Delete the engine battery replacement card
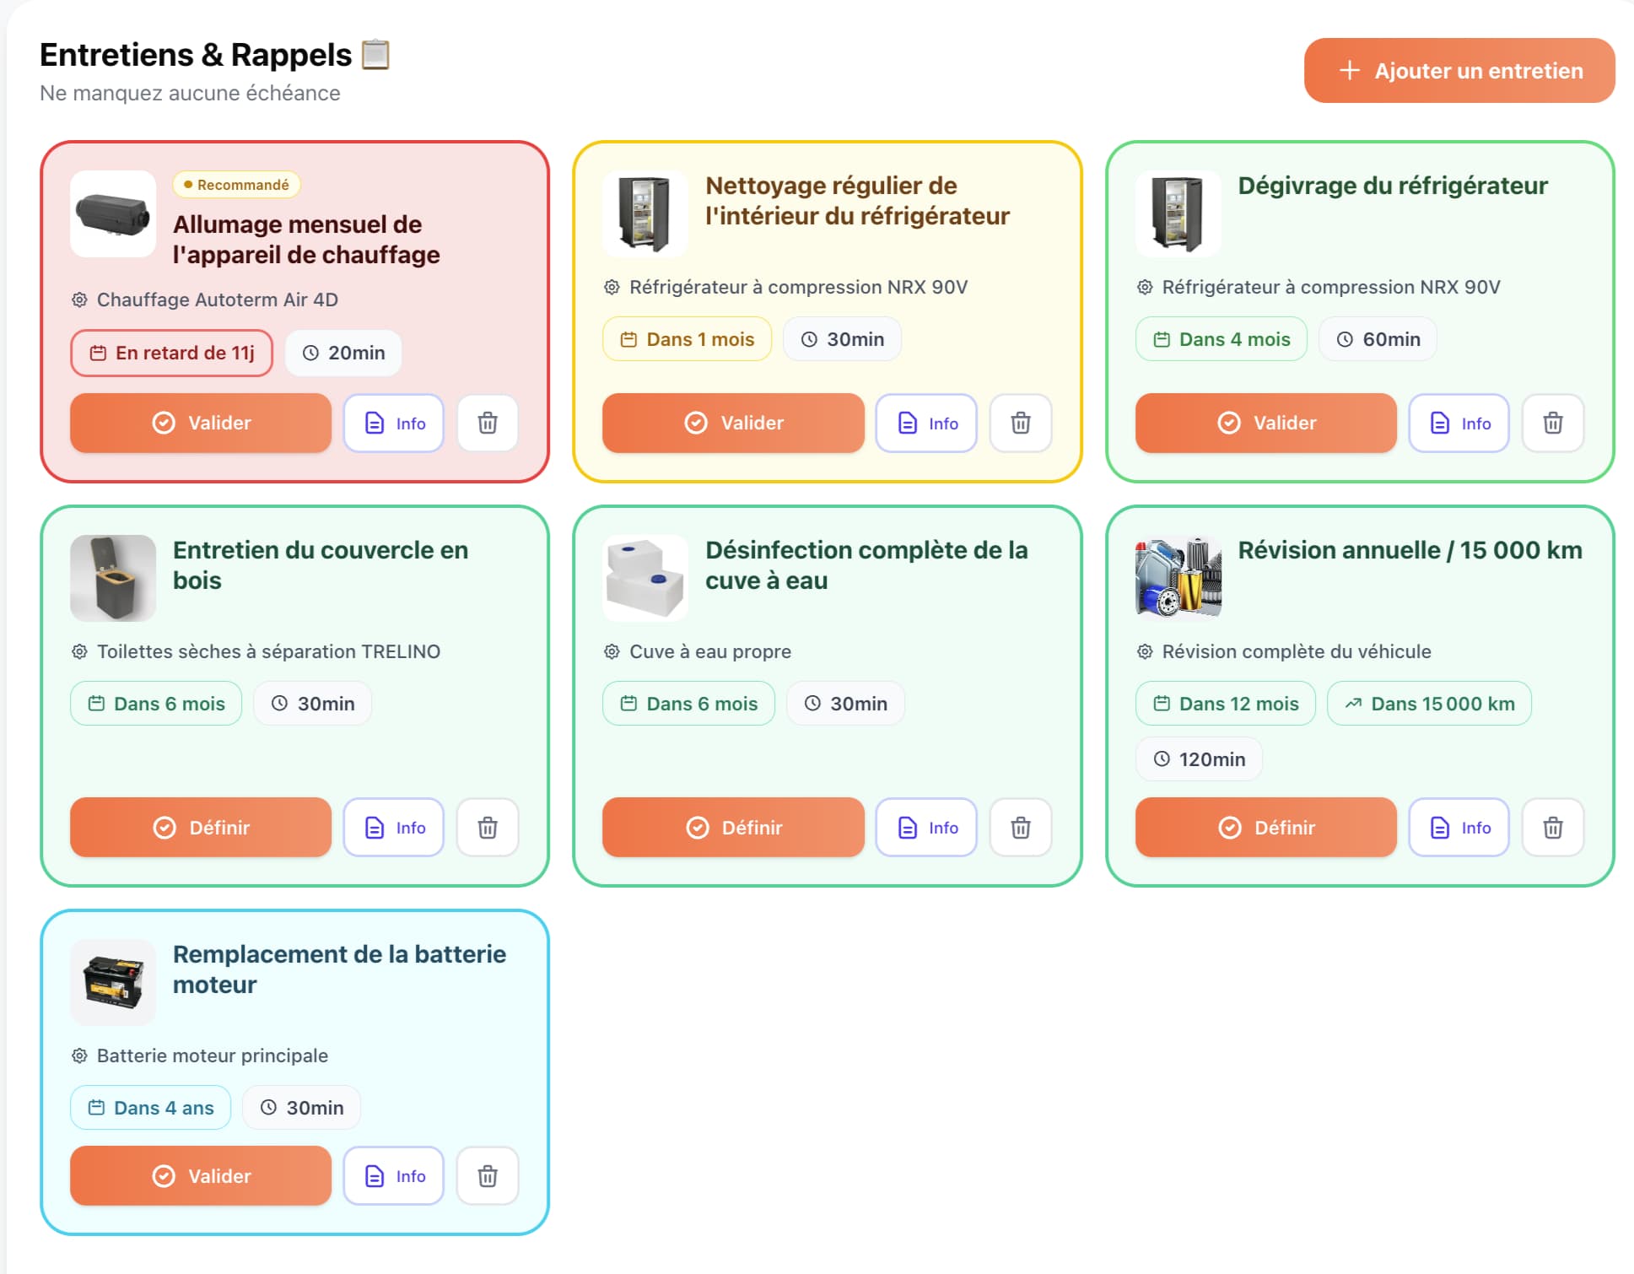The width and height of the screenshot is (1634, 1274). point(488,1176)
